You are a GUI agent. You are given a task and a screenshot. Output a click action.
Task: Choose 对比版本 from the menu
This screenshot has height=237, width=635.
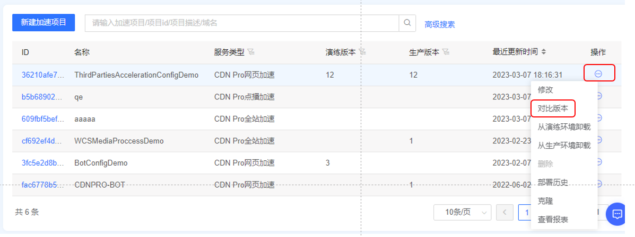pos(553,108)
